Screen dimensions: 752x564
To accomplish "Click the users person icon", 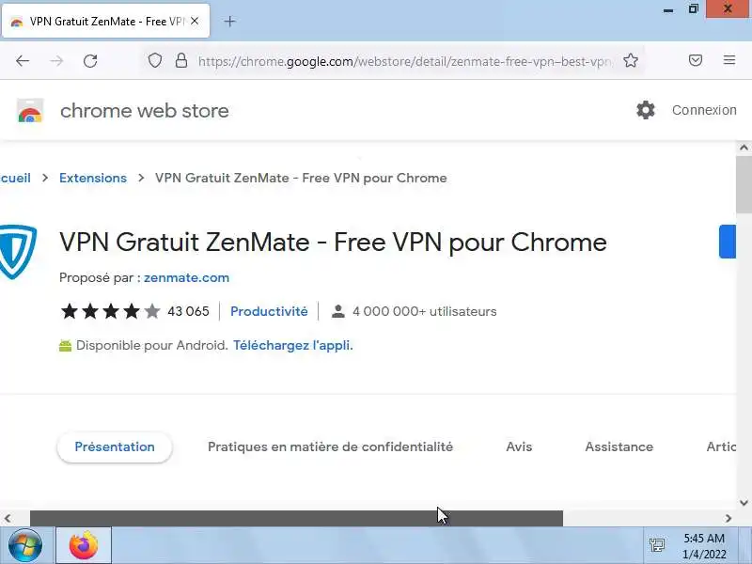I will 338,311.
